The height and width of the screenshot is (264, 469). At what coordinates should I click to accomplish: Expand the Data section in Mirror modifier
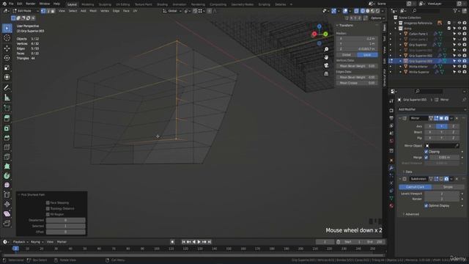407,172
